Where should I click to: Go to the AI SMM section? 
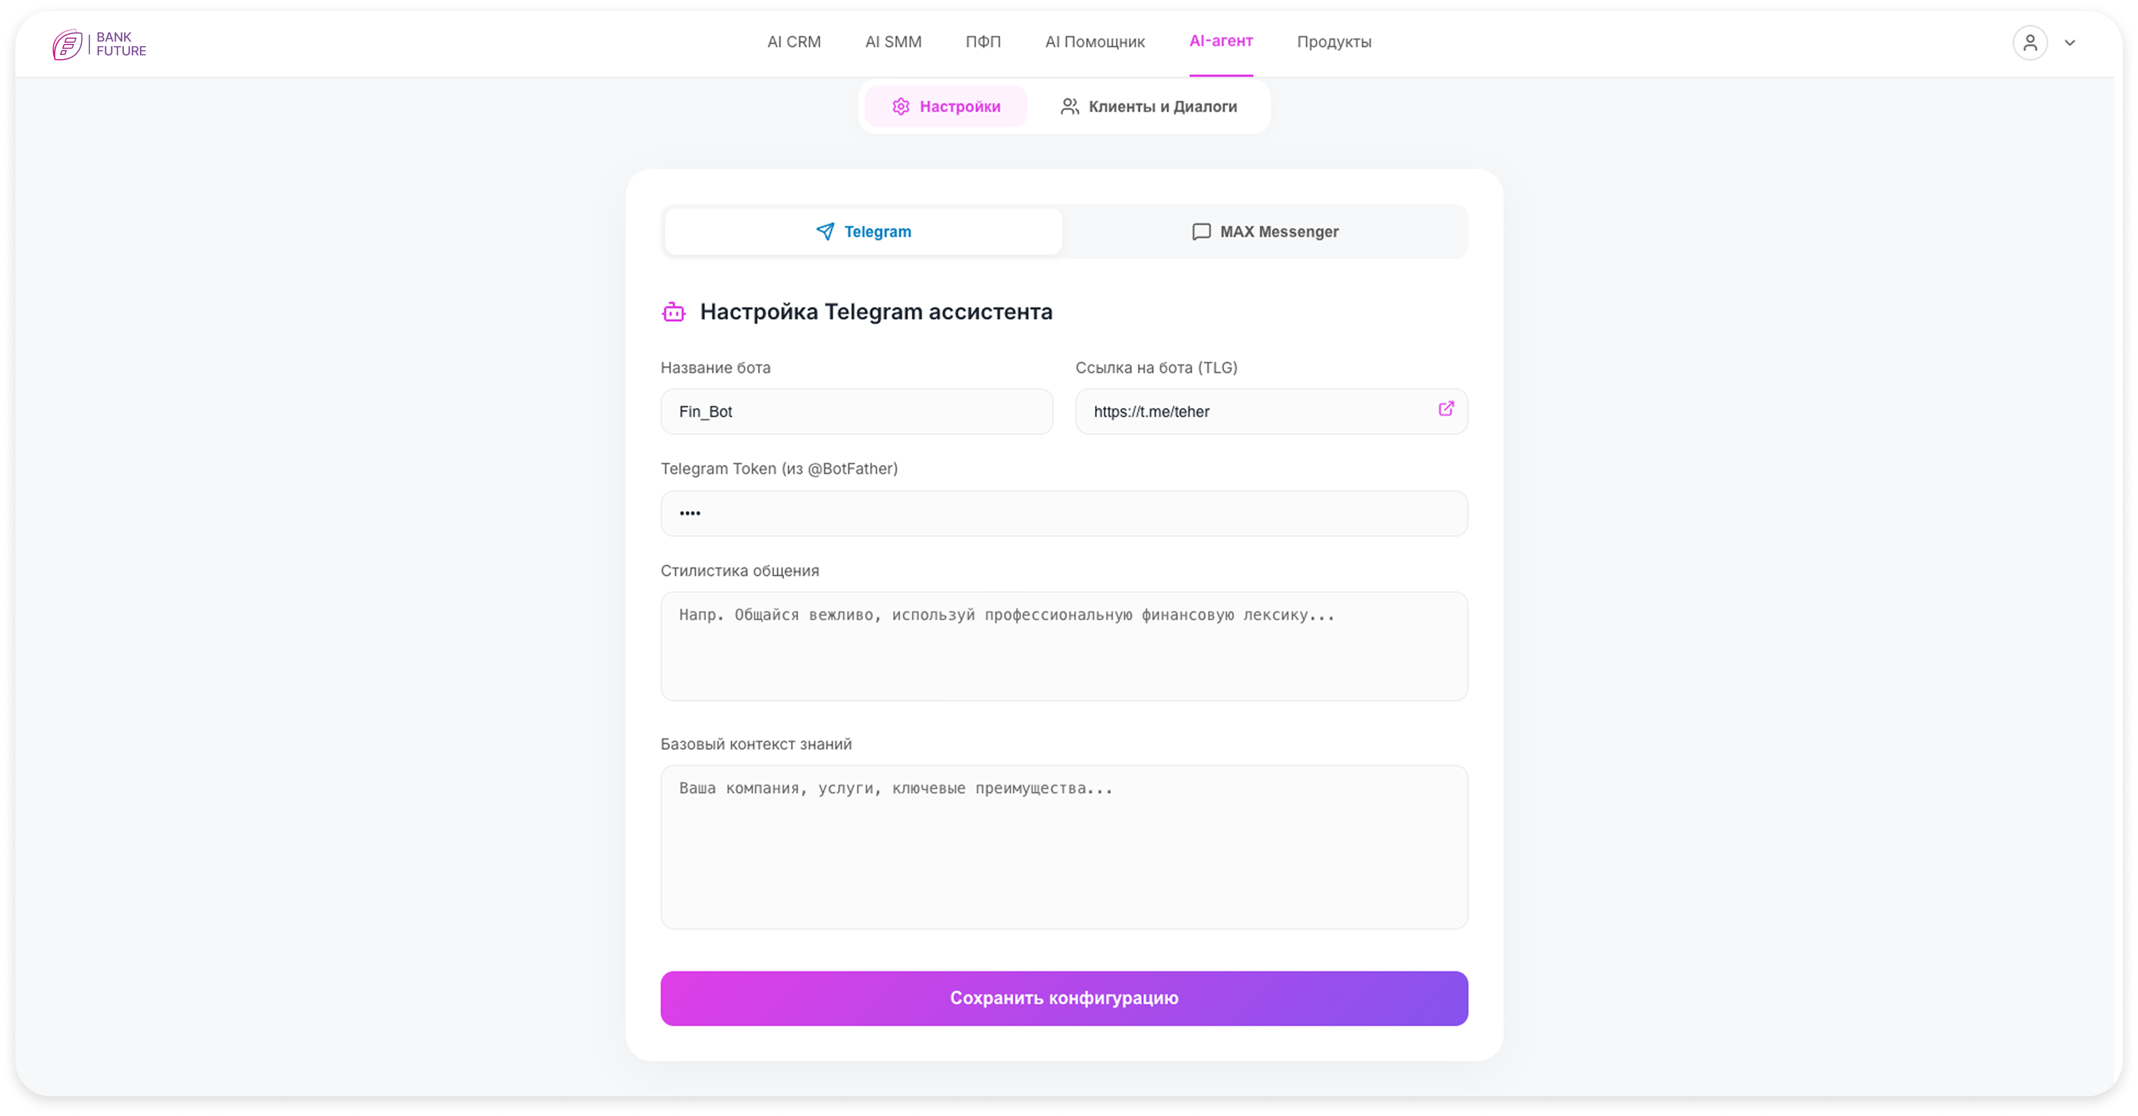pos(893,42)
